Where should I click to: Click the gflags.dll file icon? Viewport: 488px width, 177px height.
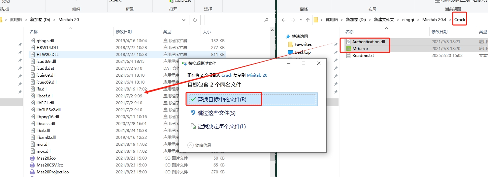click(x=32, y=40)
